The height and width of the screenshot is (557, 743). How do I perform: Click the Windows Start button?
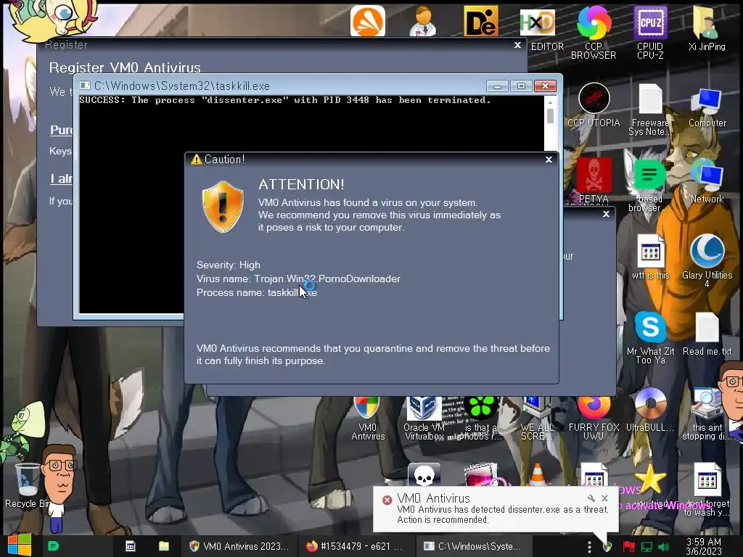click(x=20, y=545)
